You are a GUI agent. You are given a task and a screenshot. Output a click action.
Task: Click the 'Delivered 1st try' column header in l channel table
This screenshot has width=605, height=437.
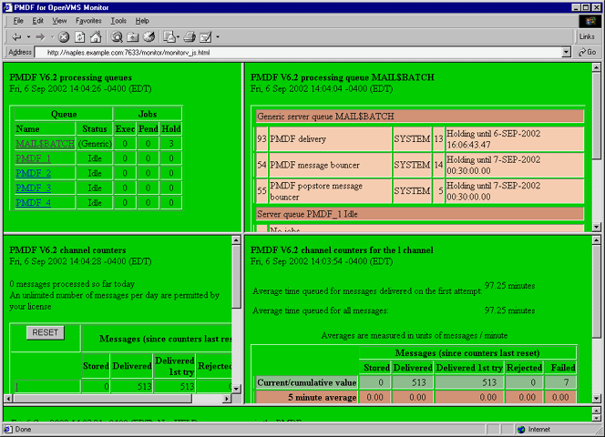[x=469, y=368]
